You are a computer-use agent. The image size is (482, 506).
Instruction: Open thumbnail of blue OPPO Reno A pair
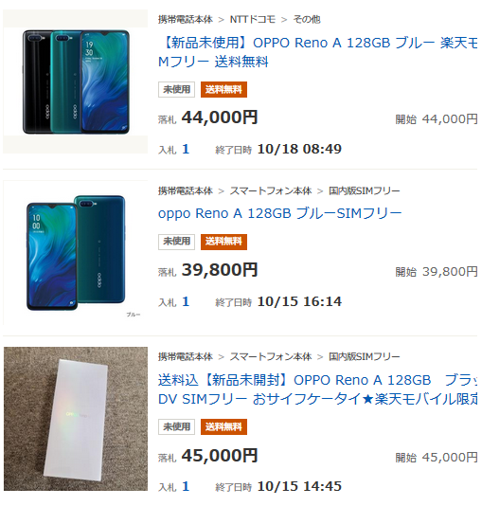click(x=76, y=253)
